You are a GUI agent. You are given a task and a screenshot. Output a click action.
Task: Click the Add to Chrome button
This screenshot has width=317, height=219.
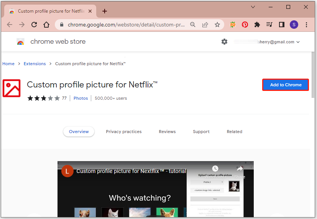point(286,85)
